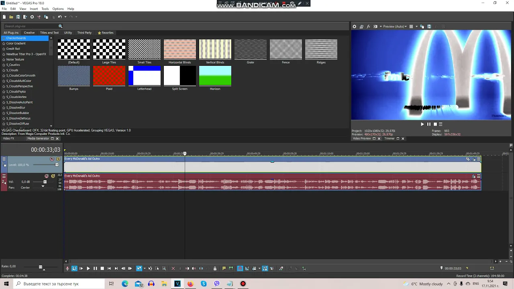Image resolution: width=514 pixels, height=289 pixels.
Task: Open the Overlays dropdown arrow in preview
Action: click(417, 26)
